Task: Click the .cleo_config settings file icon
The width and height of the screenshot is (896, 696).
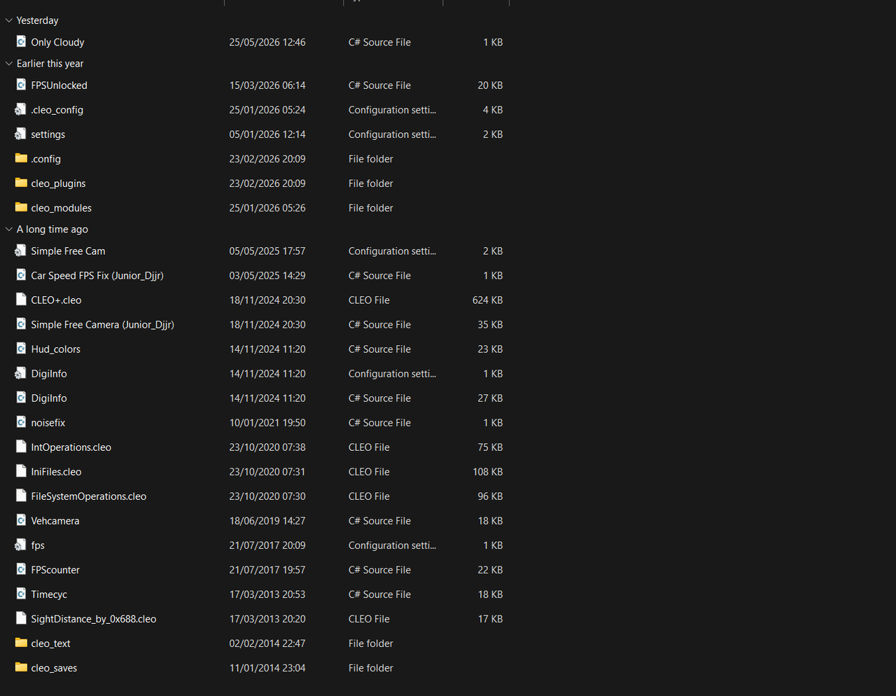Action: [x=21, y=109]
